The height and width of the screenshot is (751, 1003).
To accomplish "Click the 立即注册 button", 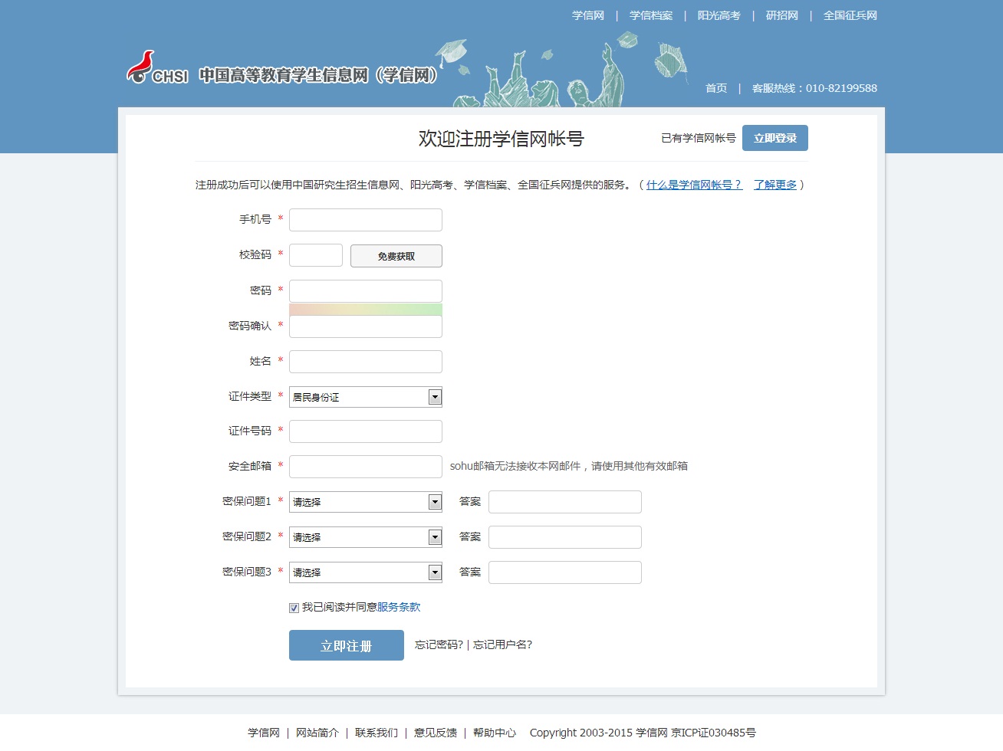I will point(347,645).
